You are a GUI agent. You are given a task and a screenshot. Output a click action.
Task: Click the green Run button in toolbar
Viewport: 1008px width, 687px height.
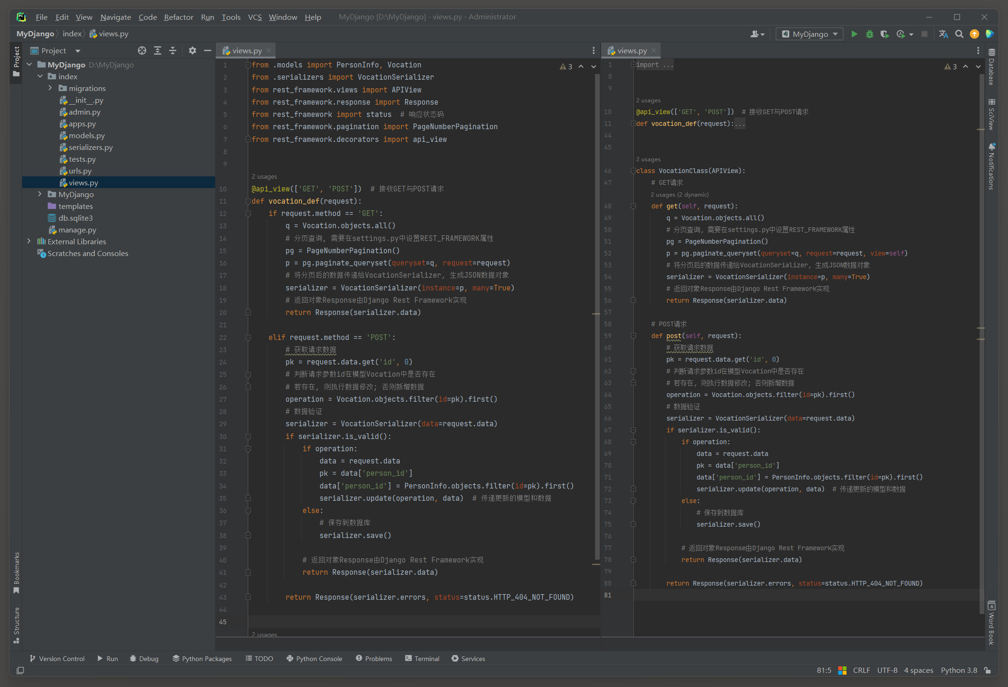pyautogui.click(x=854, y=34)
